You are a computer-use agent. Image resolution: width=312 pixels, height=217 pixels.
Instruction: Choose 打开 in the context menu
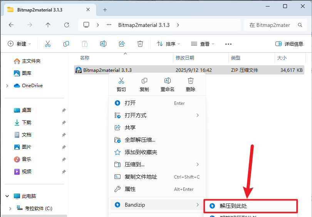coord(157,103)
